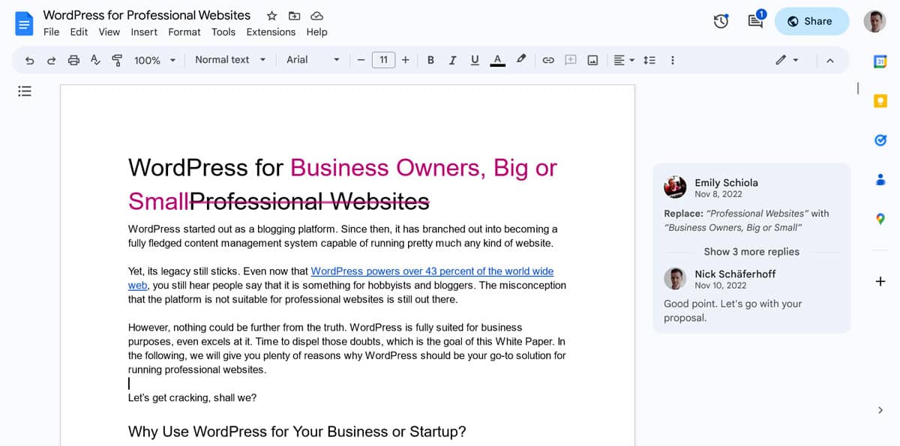Toggle bold formatting

click(430, 60)
